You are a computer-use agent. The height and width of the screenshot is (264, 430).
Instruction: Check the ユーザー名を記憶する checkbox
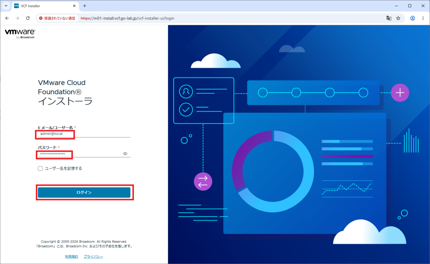click(x=40, y=168)
